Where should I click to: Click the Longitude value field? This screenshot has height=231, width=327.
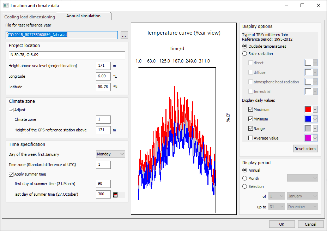(103, 76)
